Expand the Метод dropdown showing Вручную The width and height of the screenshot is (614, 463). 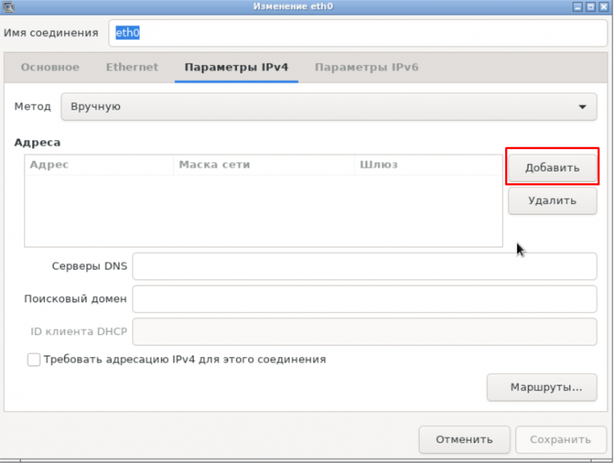328,107
